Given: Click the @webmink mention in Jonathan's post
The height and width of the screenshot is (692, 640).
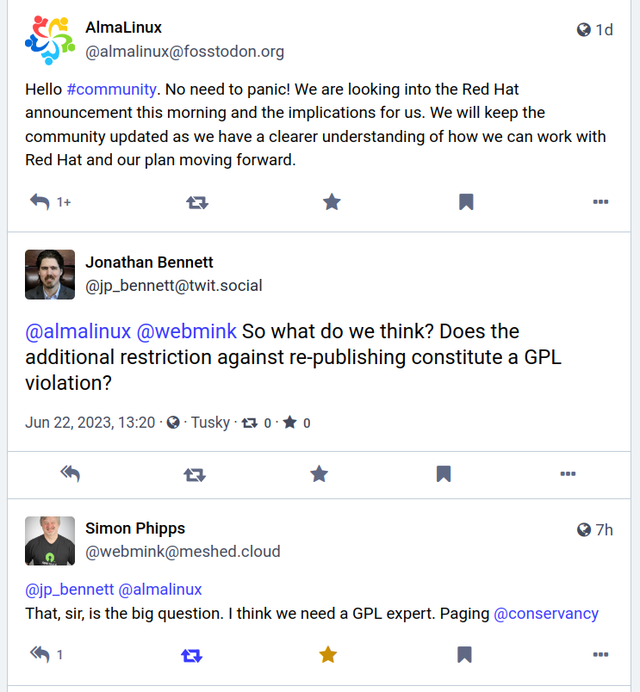Looking at the screenshot, I should pos(186,331).
